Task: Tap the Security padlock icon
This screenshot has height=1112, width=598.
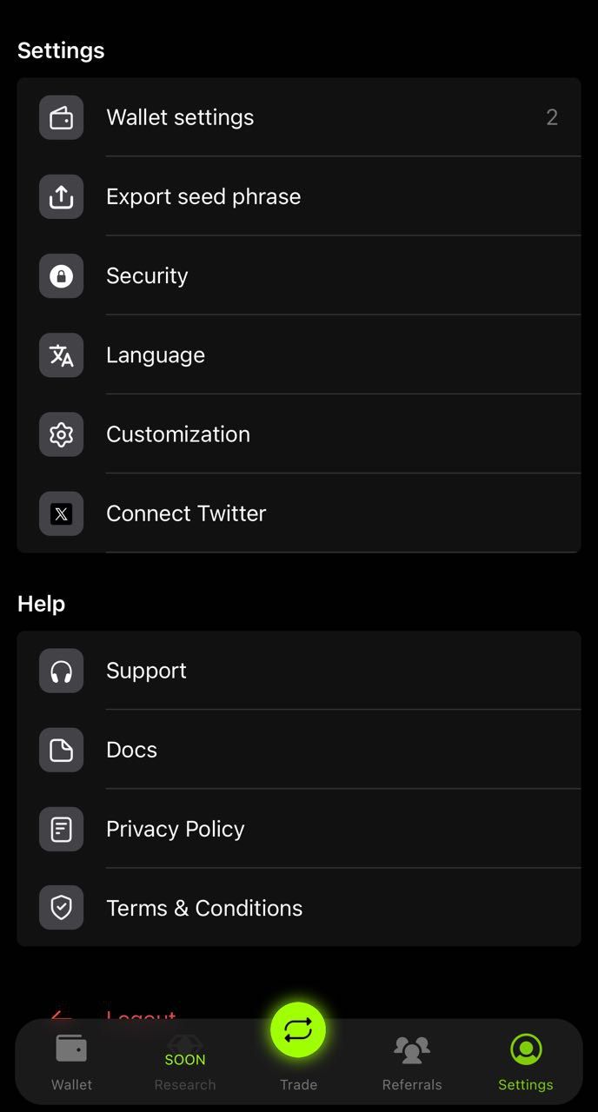Action: pos(61,275)
